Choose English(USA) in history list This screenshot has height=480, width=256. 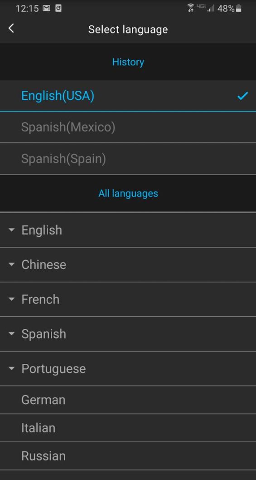click(x=128, y=96)
